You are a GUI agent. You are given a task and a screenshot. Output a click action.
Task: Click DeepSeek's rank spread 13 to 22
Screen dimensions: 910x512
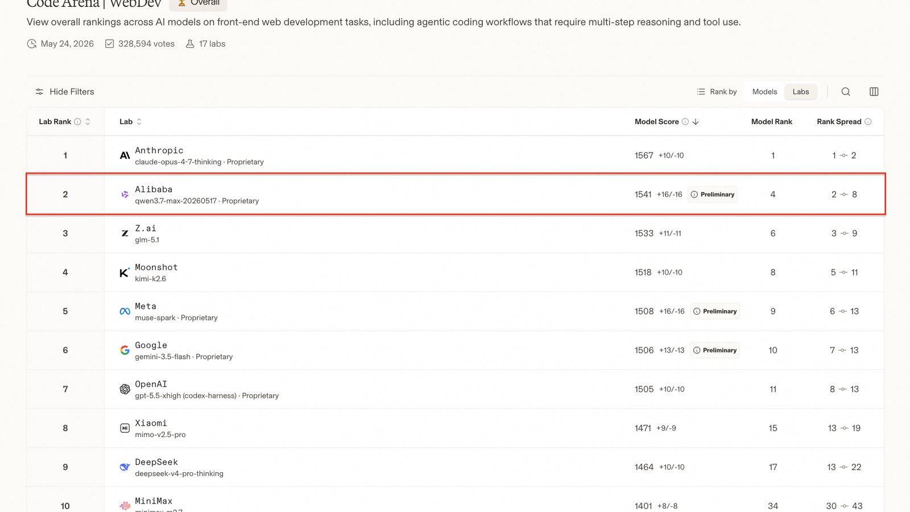coord(844,467)
